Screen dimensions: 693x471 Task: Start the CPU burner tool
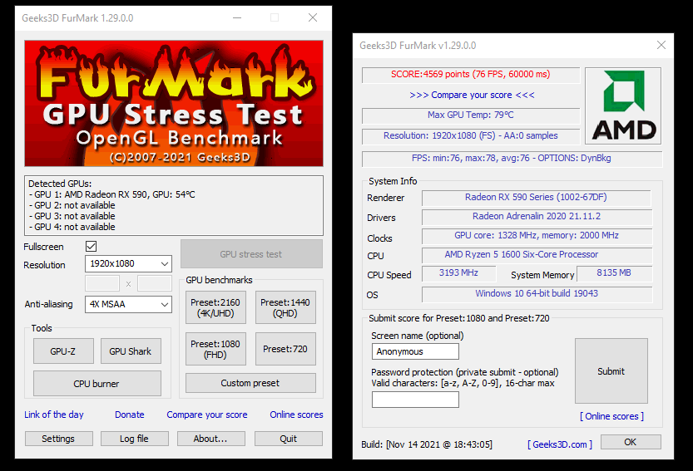[x=97, y=384]
